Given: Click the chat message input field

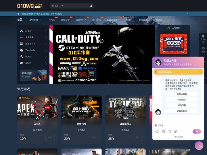Looking at the screenshot, I should coord(178,125).
